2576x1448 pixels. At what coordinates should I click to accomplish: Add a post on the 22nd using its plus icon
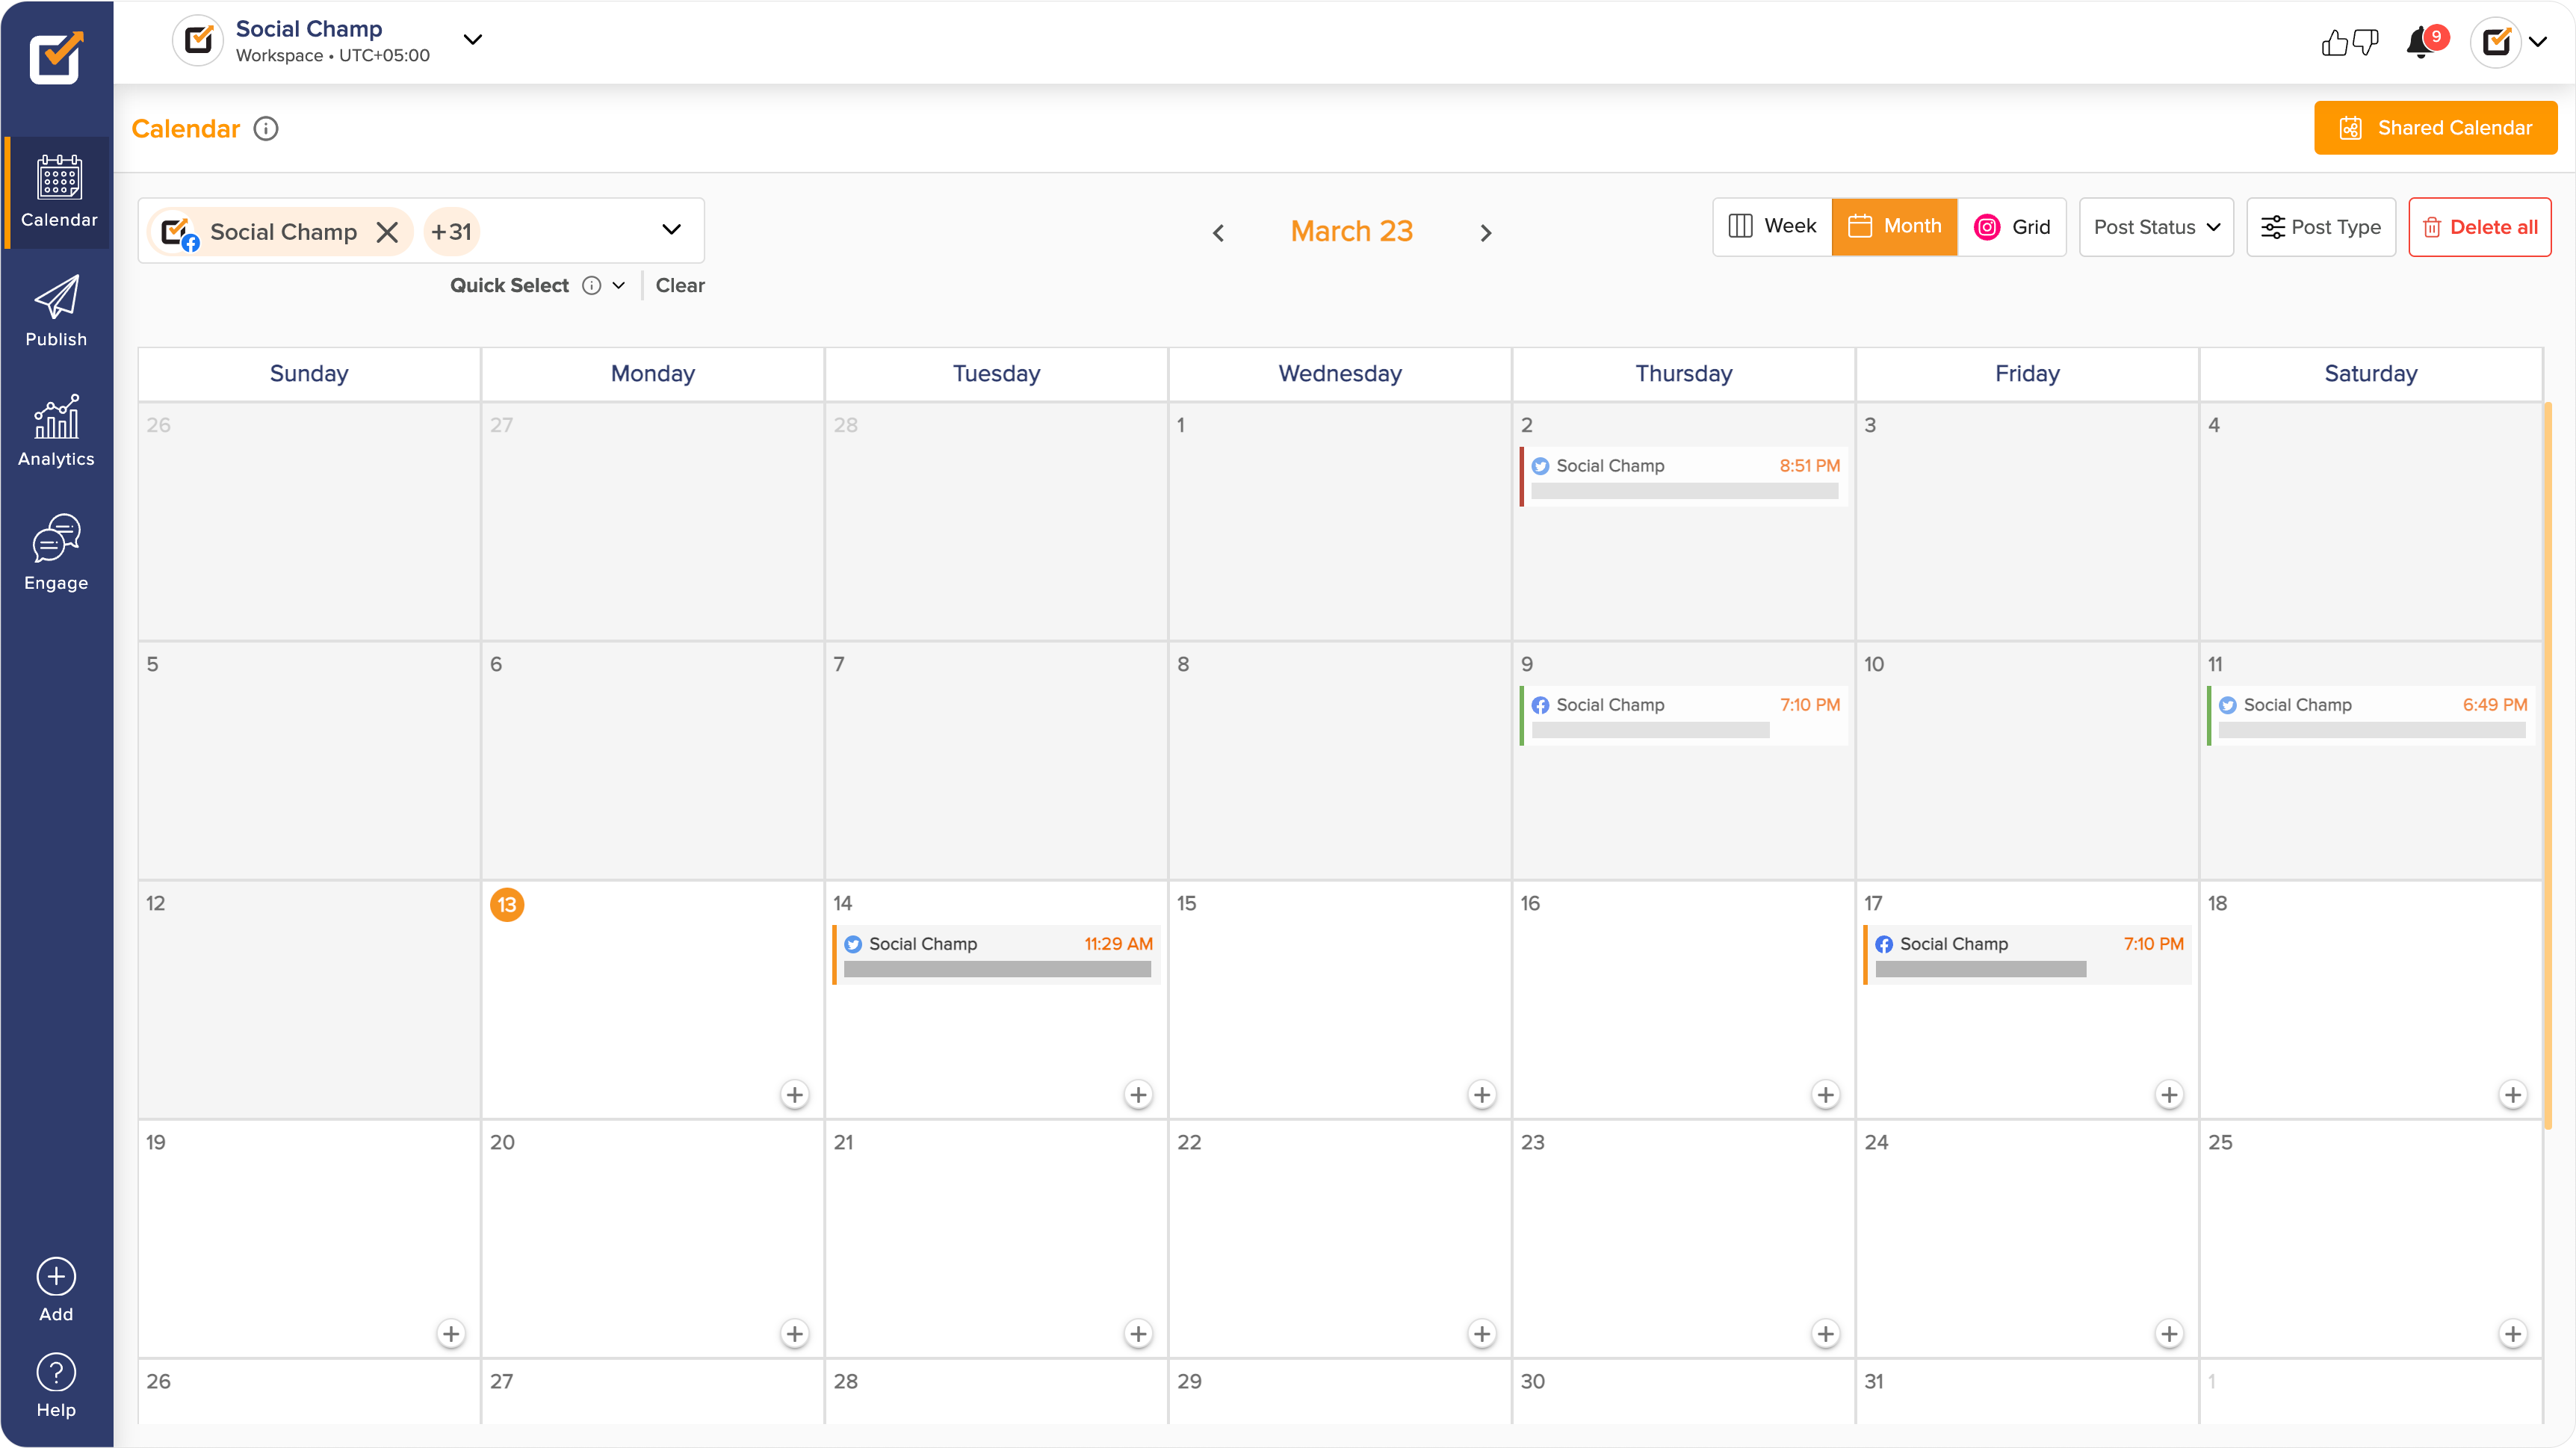[x=1482, y=1334]
